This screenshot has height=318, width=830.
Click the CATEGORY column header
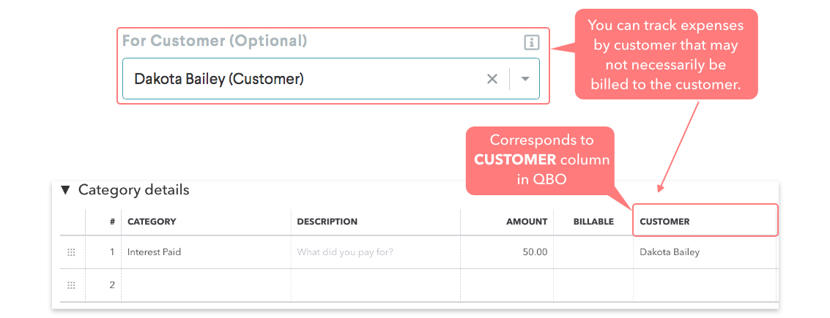(152, 222)
